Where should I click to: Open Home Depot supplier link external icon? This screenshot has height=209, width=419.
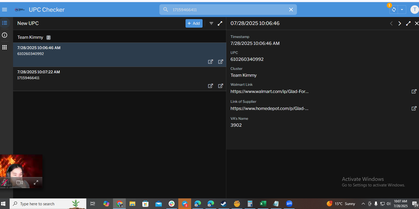(x=414, y=108)
